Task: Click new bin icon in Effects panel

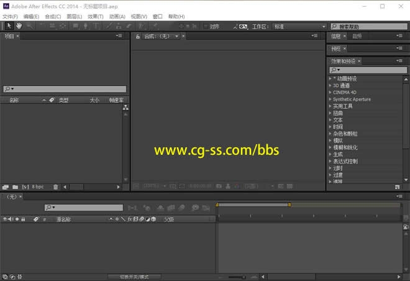Action: tap(397, 187)
